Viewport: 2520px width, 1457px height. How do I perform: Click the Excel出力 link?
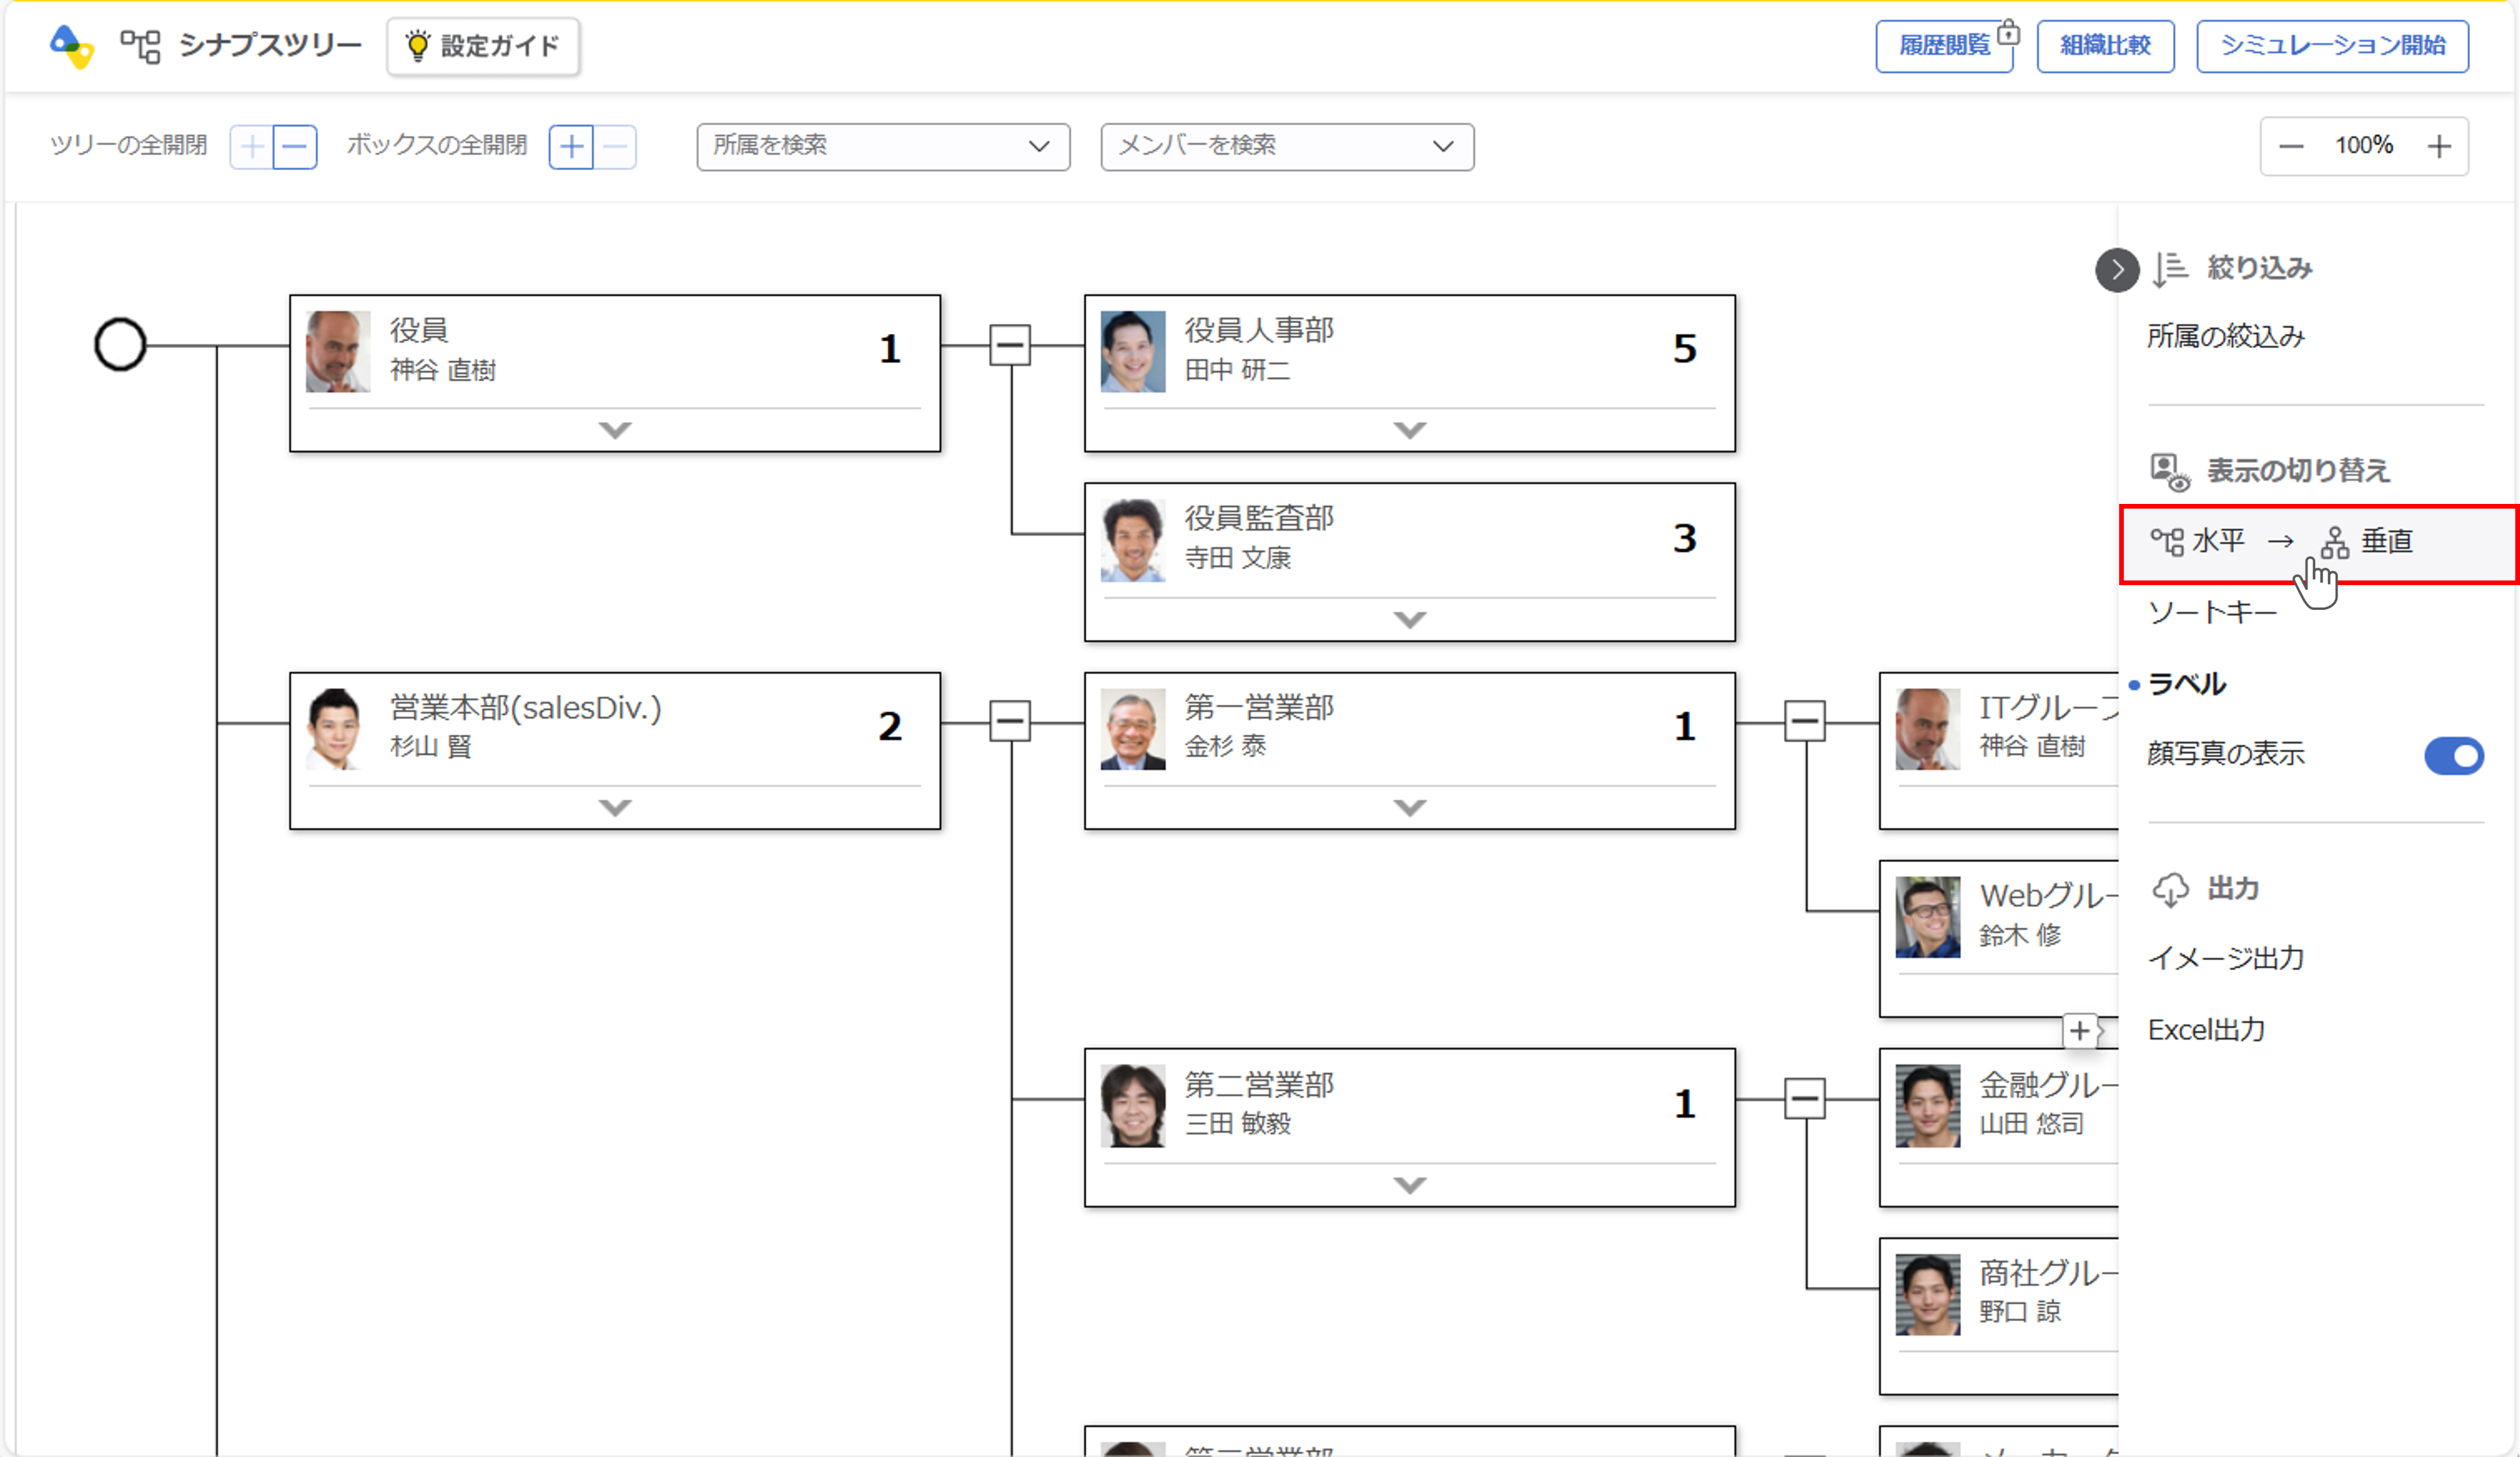click(x=2206, y=1030)
